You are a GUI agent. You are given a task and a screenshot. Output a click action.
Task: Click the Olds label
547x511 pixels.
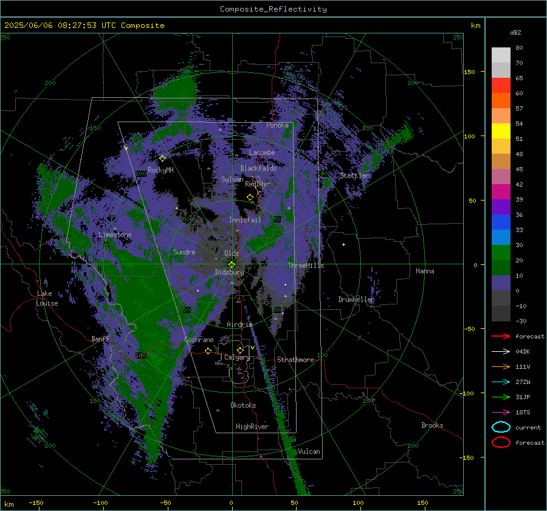(x=232, y=253)
